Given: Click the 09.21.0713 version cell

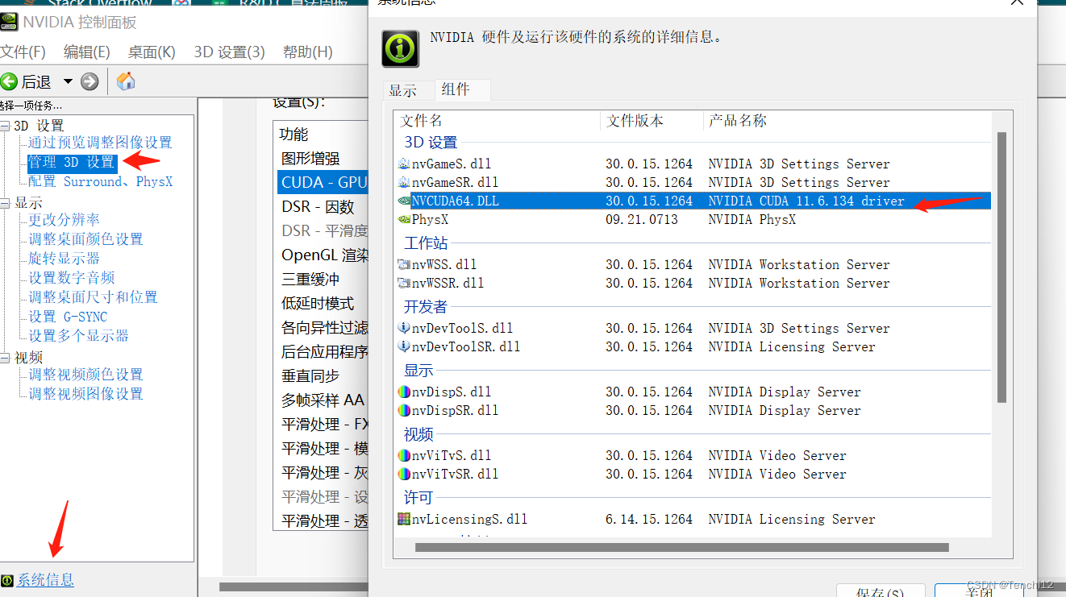Looking at the screenshot, I should pyautogui.click(x=642, y=220).
